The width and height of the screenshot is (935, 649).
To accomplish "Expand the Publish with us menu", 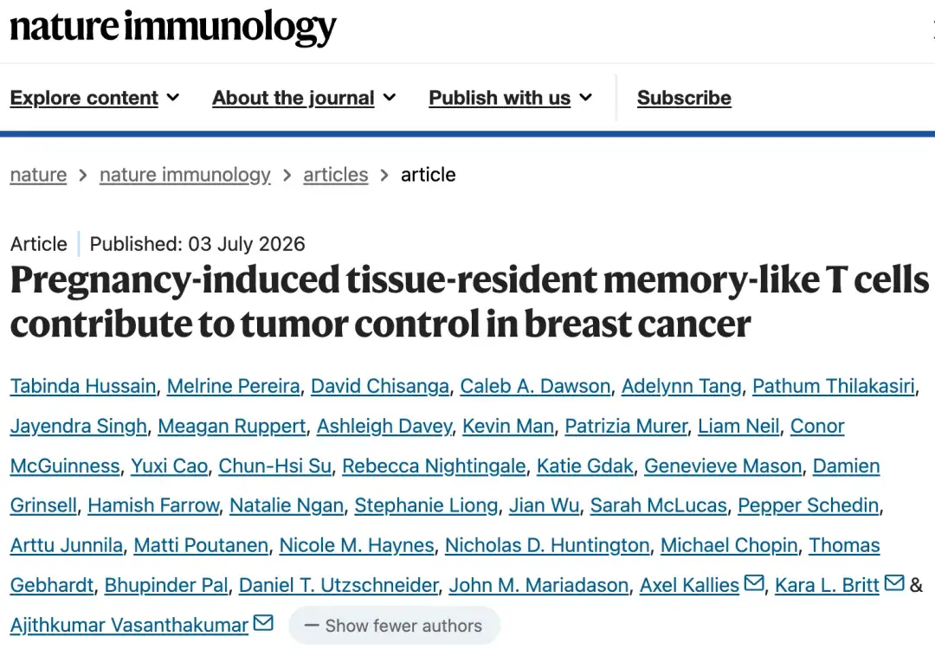I will click(510, 98).
